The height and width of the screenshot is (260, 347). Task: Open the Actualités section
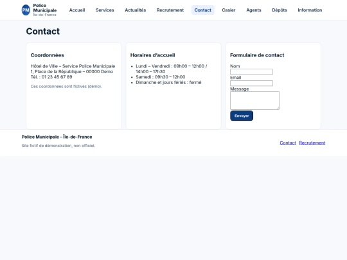click(x=135, y=10)
